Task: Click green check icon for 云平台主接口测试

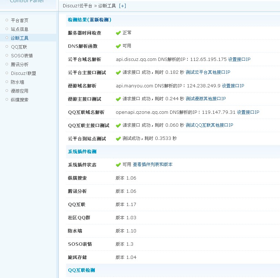Action: click(x=118, y=73)
